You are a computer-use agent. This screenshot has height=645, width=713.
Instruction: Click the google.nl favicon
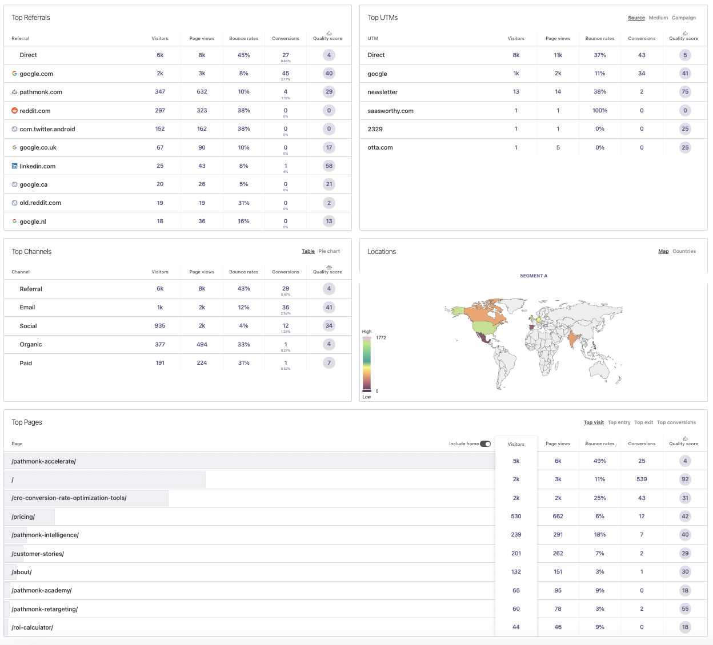(14, 221)
